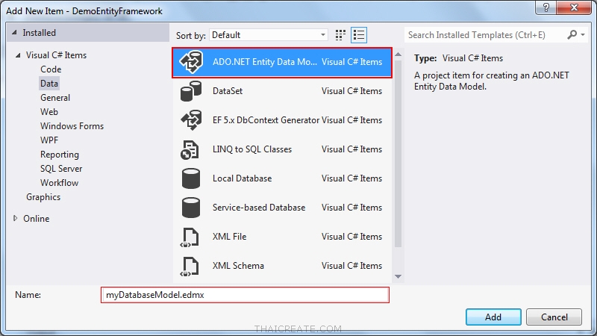Select the Local Database label

(x=242, y=178)
